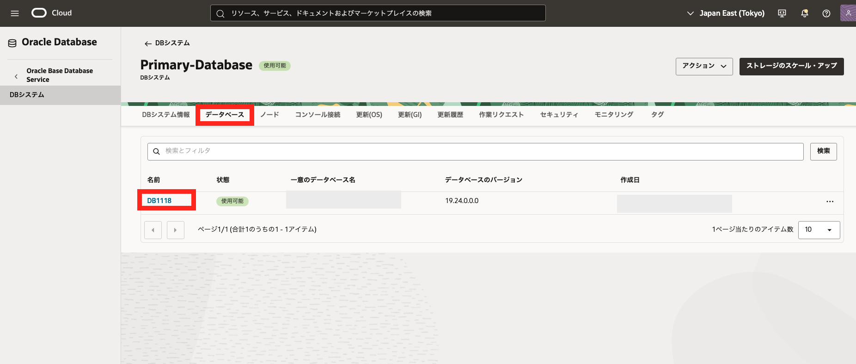Open the アクション dropdown

coord(704,66)
